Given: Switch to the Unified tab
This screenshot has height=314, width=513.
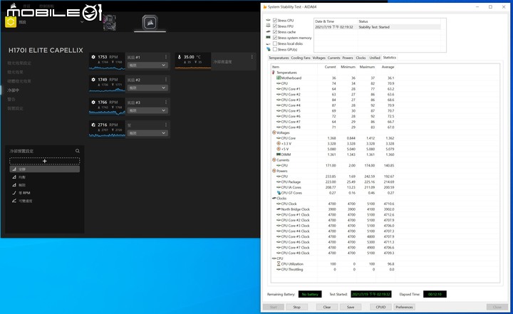Looking at the screenshot, I should [x=375, y=58].
